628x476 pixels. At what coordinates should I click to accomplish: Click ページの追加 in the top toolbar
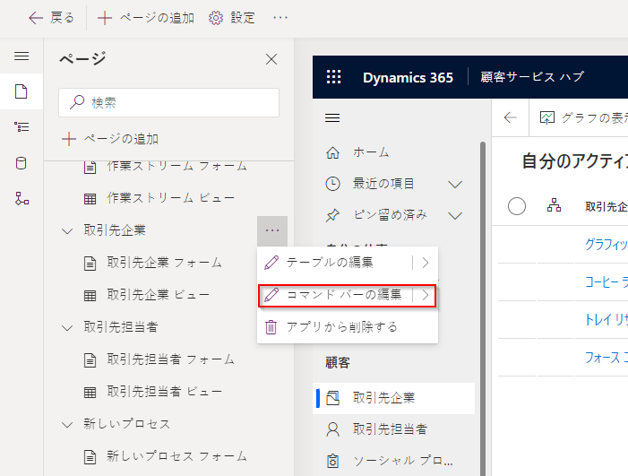pos(146,18)
